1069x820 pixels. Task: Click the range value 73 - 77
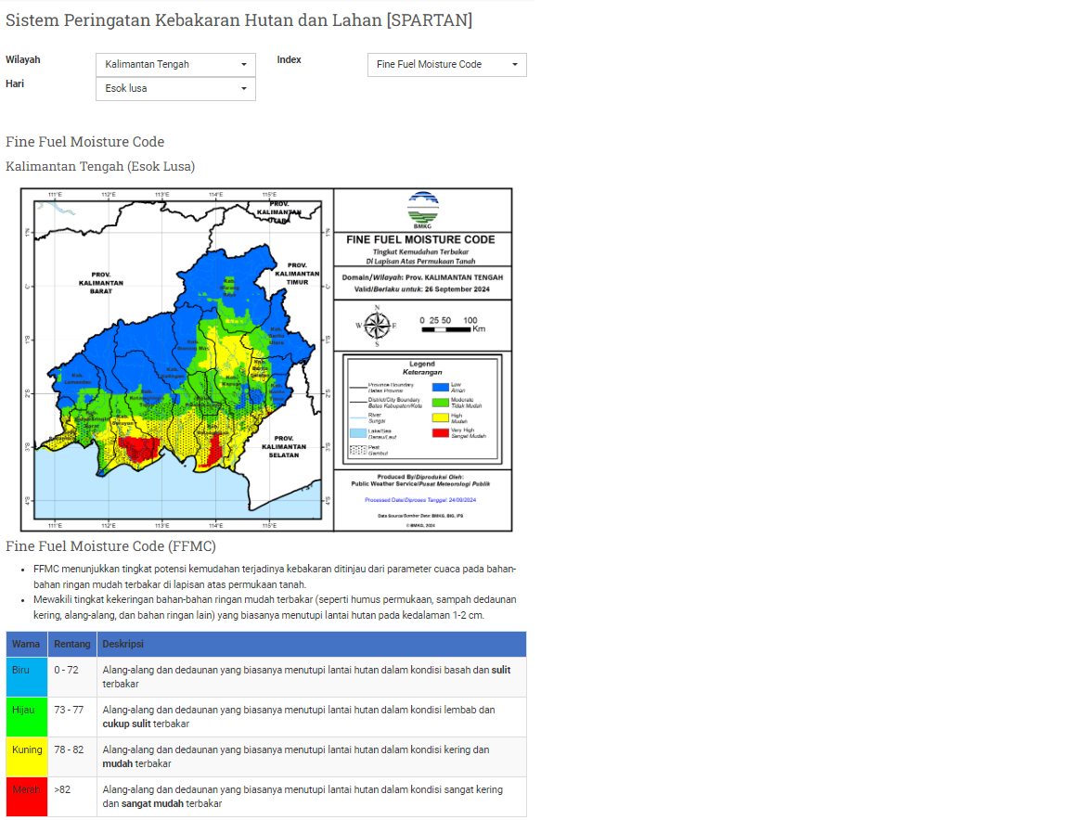tap(69, 710)
